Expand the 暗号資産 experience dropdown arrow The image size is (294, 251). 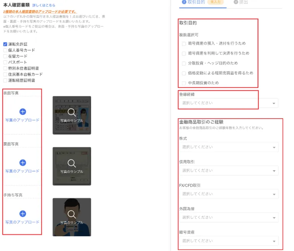(274, 241)
